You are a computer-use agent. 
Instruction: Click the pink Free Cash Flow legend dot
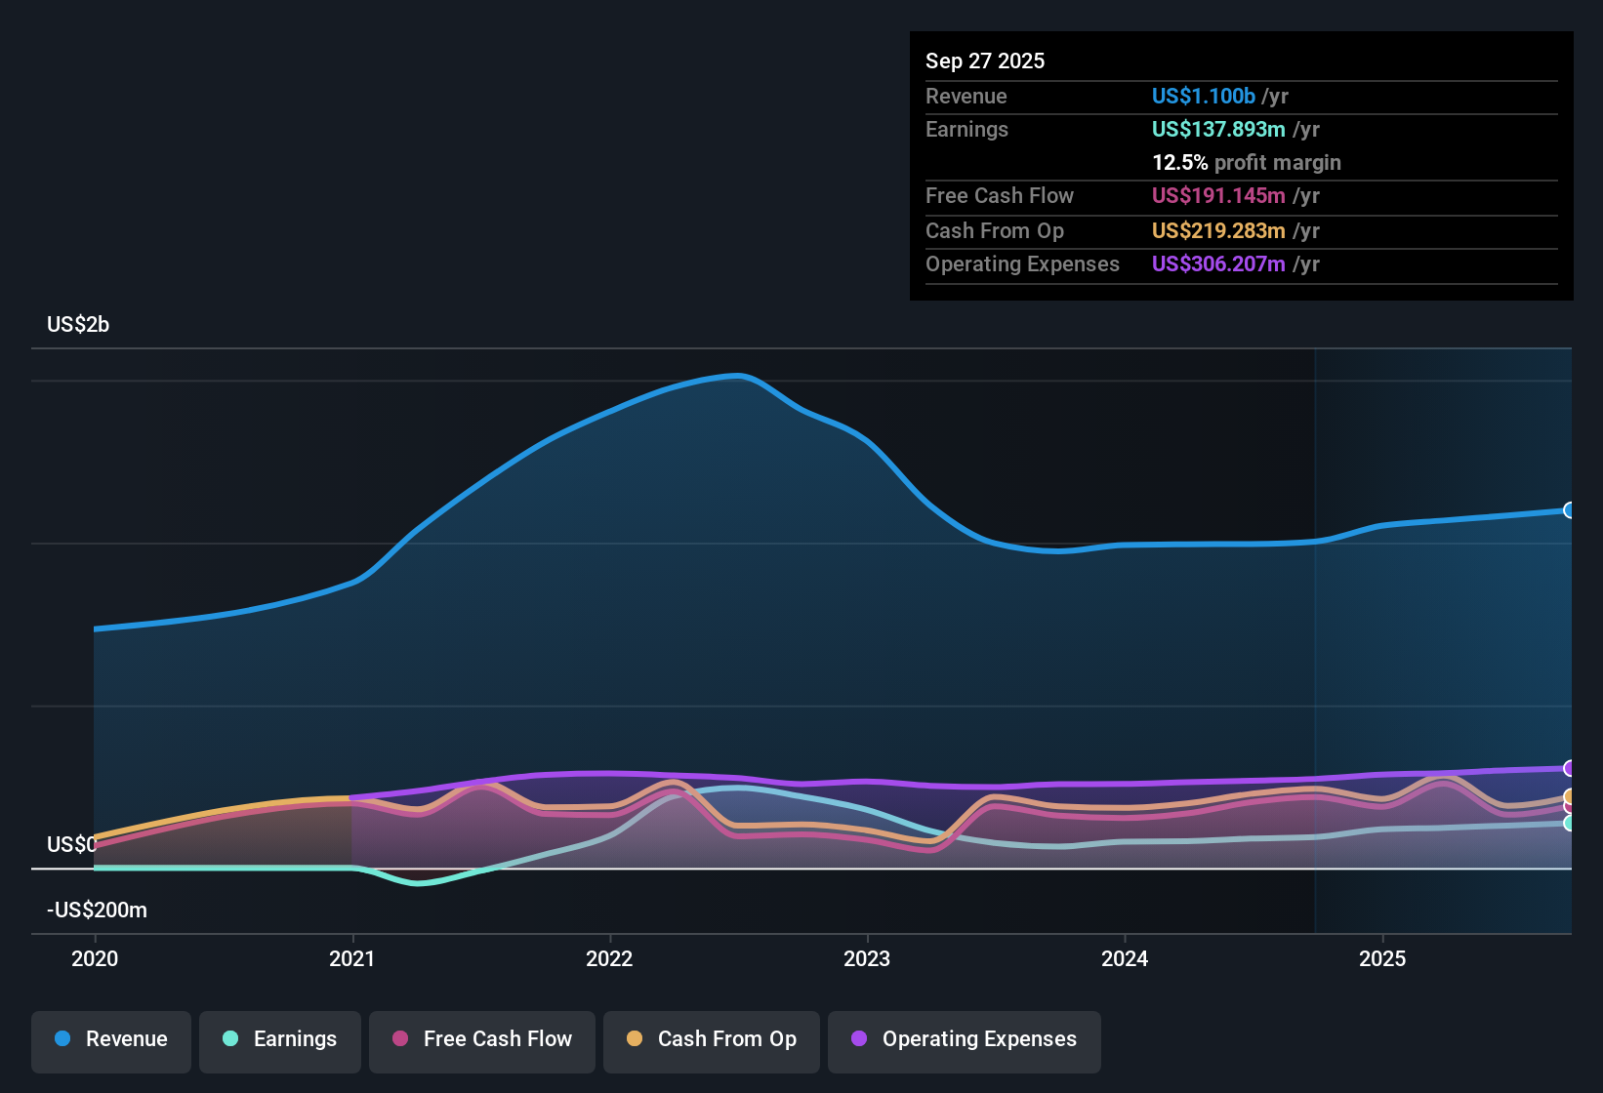[x=400, y=1039]
